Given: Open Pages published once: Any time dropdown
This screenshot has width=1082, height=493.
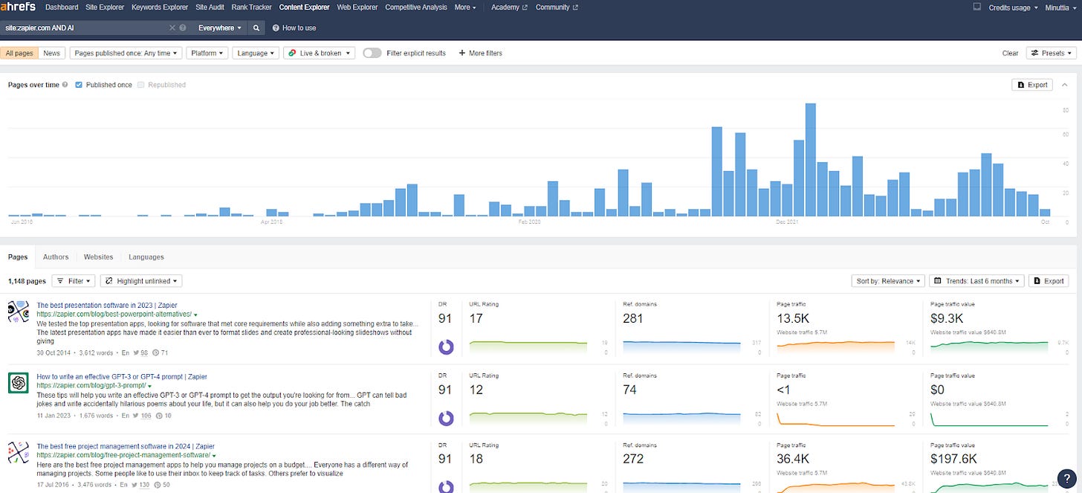Looking at the screenshot, I should tap(126, 53).
